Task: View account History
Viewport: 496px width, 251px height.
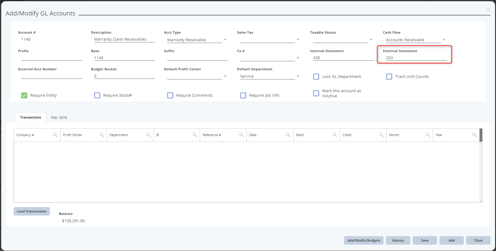Action: point(398,240)
